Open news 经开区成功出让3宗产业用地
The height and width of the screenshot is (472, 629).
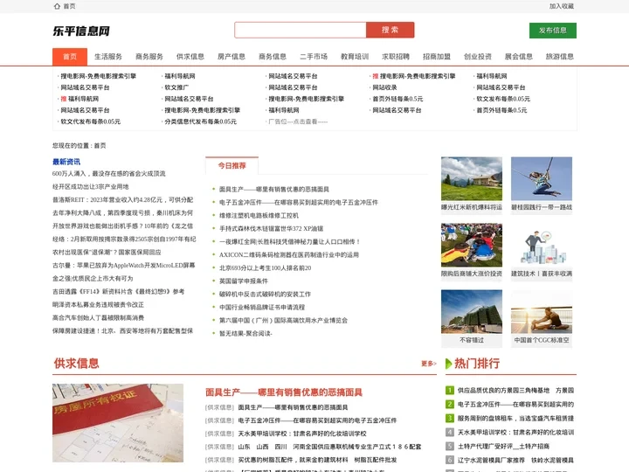point(90,187)
